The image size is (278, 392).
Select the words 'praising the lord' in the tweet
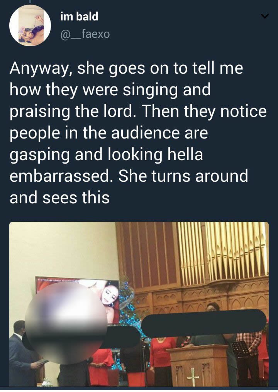[x=71, y=112]
